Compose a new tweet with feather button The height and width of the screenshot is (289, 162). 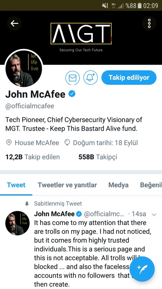tap(142, 269)
